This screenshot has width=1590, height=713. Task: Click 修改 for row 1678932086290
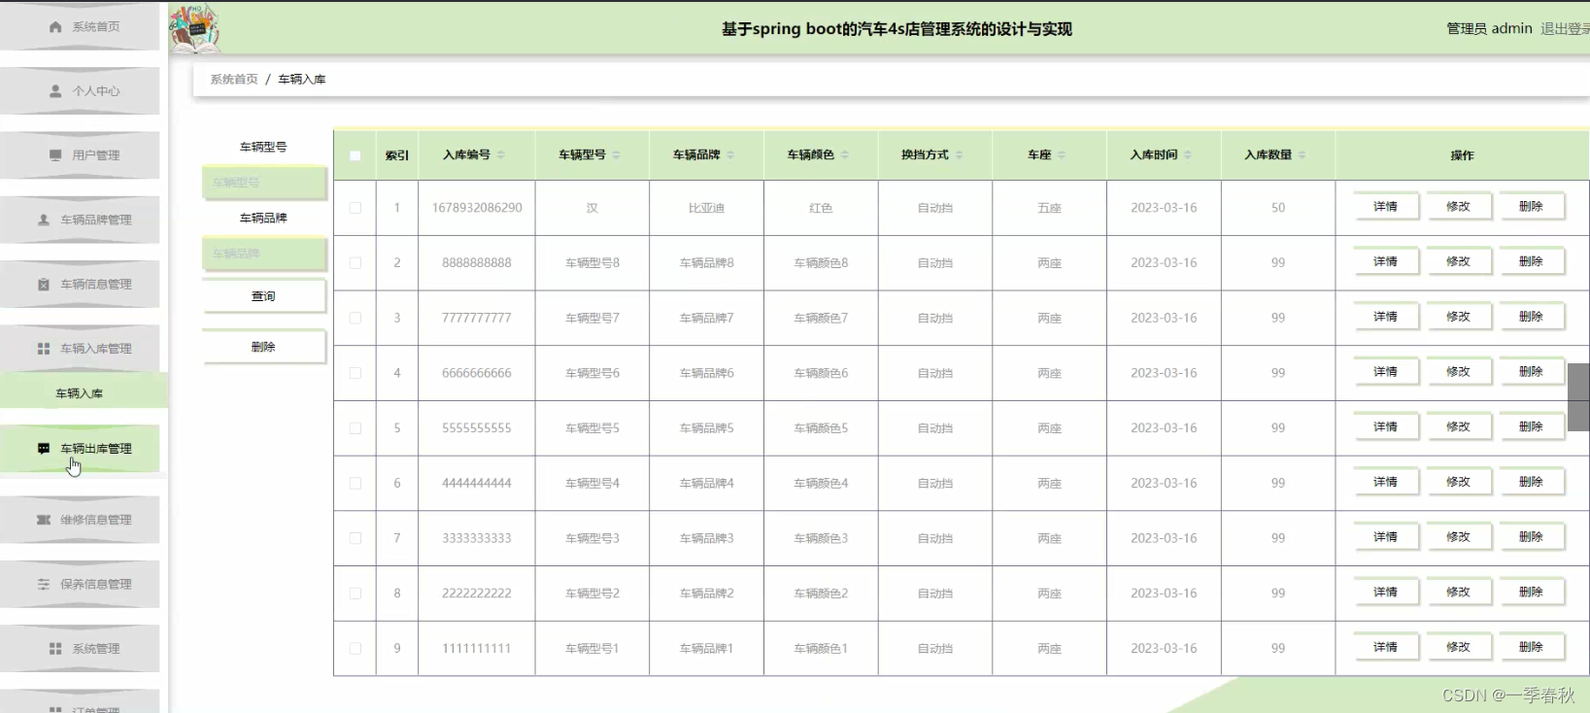pyautogui.click(x=1458, y=207)
